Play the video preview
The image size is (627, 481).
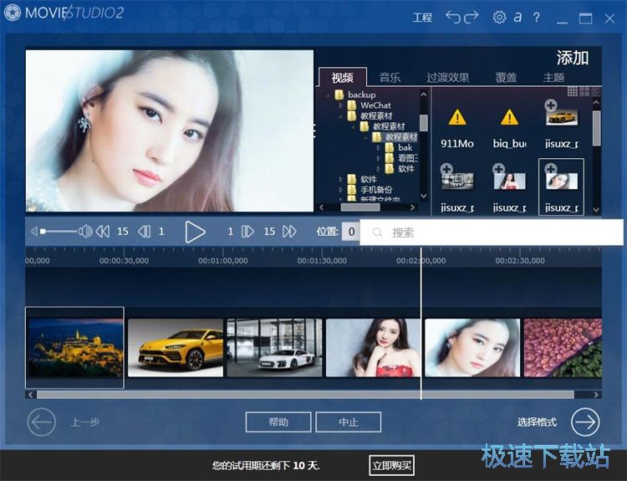click(x=195, y=232)
